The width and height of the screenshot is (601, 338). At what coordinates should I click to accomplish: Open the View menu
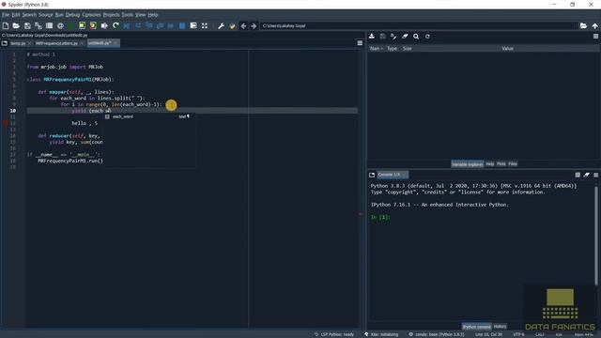coord(140,15)
